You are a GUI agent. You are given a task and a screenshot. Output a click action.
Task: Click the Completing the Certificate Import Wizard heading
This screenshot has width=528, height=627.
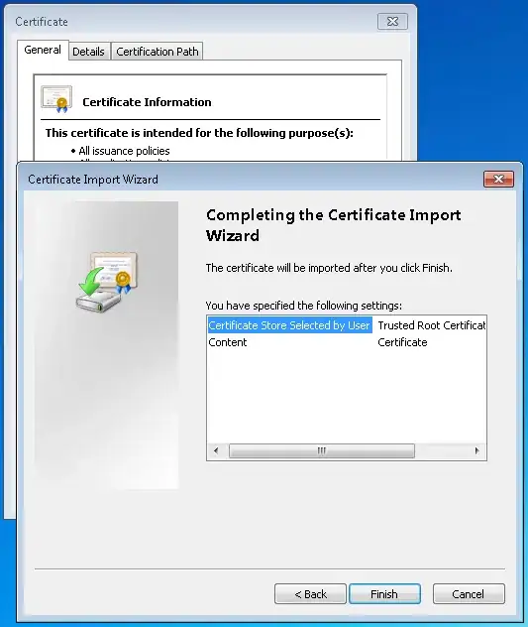click(334, 225)
